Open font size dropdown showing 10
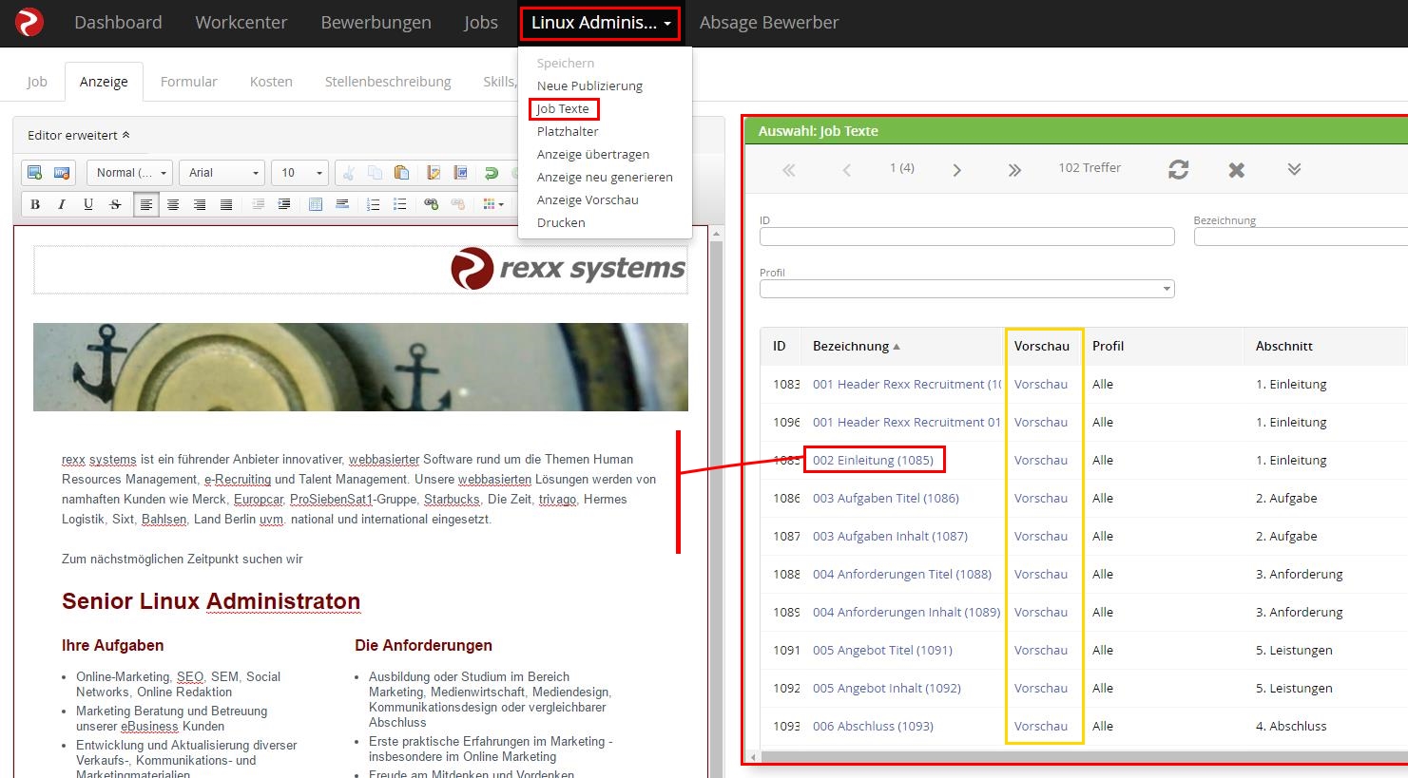 pyautogui.click(x=299, y=173)
